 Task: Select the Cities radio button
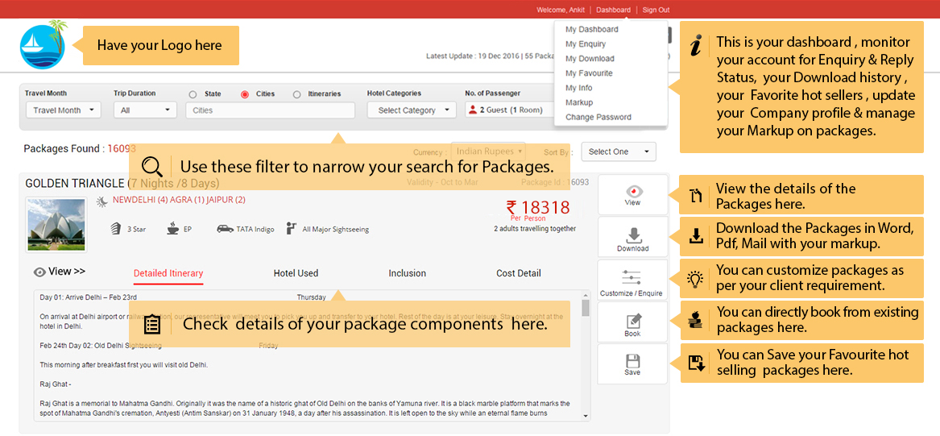(x=245, y=94)
